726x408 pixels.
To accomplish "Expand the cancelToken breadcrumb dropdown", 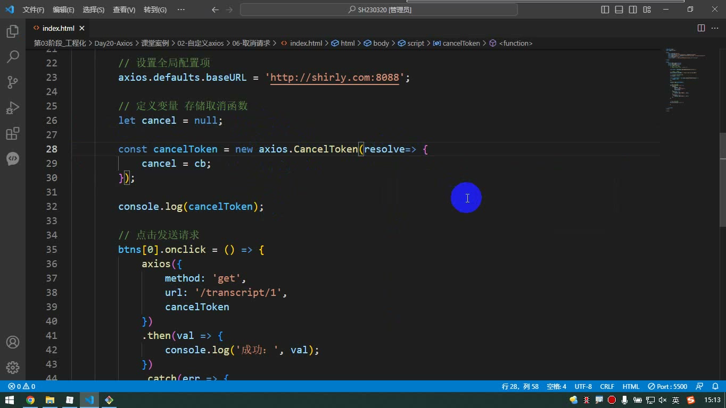I will 457,43.
